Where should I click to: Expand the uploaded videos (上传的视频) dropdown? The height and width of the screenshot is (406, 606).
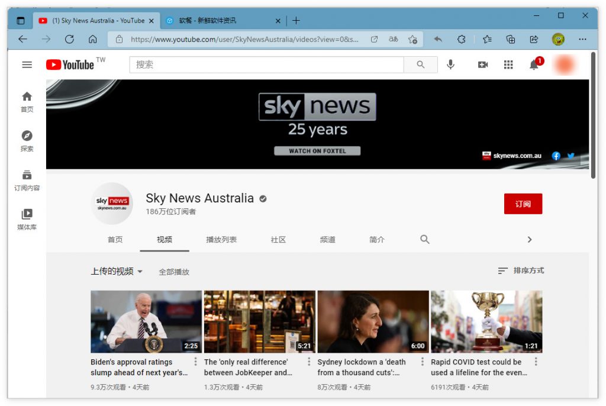tap(117, 272)
